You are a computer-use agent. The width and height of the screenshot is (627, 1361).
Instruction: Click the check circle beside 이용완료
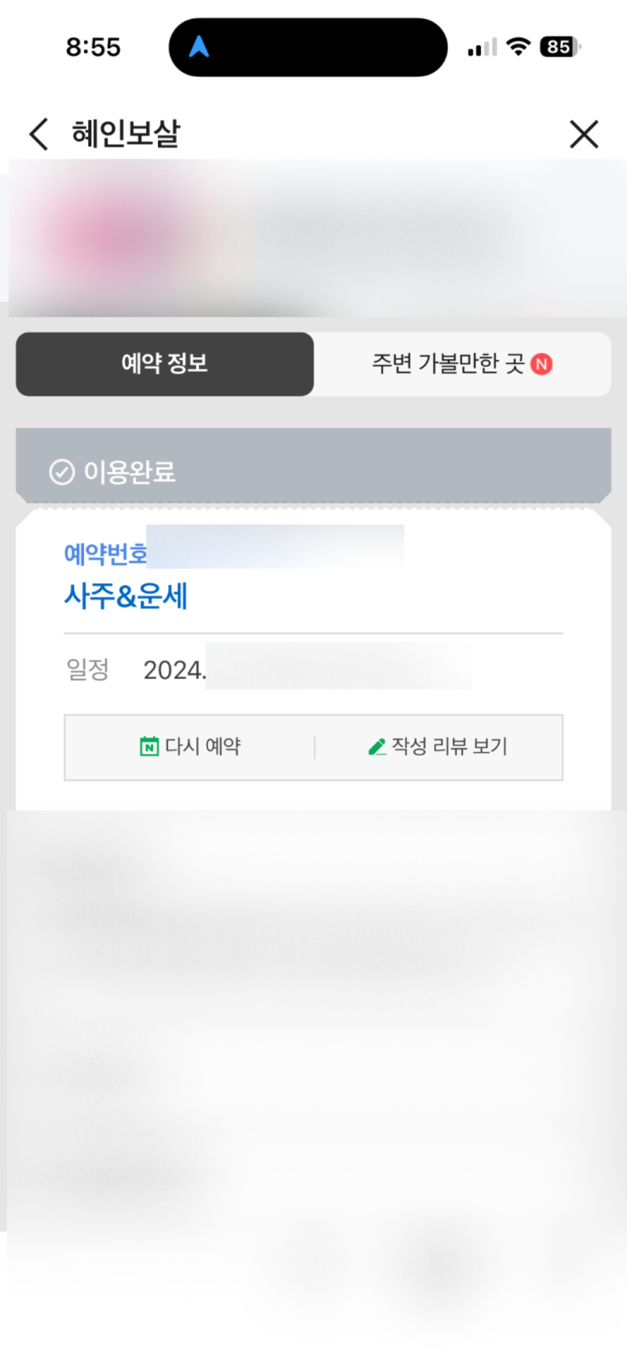(x=62, y=472)
